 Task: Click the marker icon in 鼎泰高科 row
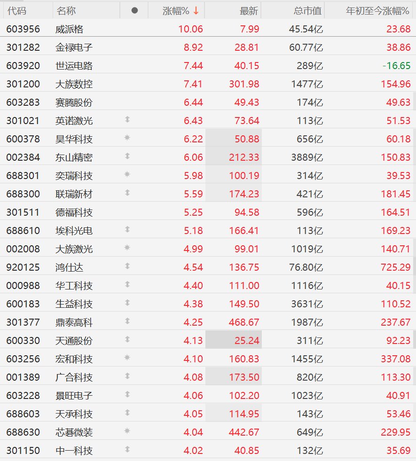(127, 321)
